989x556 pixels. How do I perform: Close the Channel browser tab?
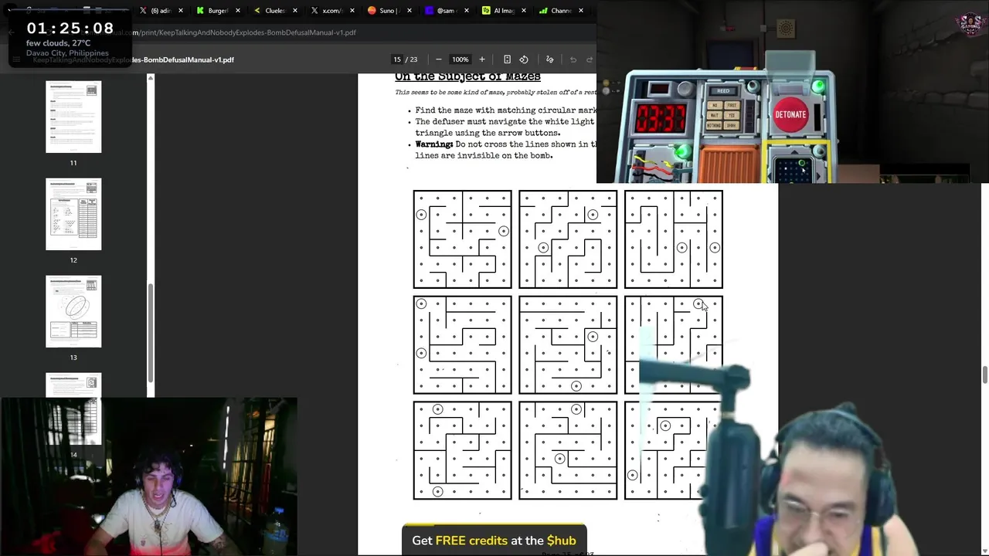click(x=581, y=11)
